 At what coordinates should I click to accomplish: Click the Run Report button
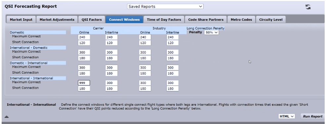pyautogui.click(x=312, y=116)
